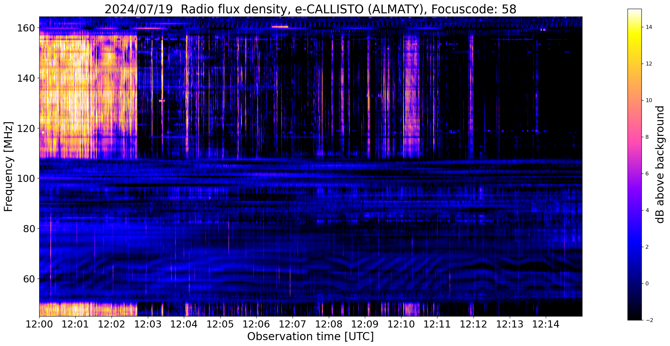Click the 12:12 time tick label

pyautogui.click(x=473, y=324)
